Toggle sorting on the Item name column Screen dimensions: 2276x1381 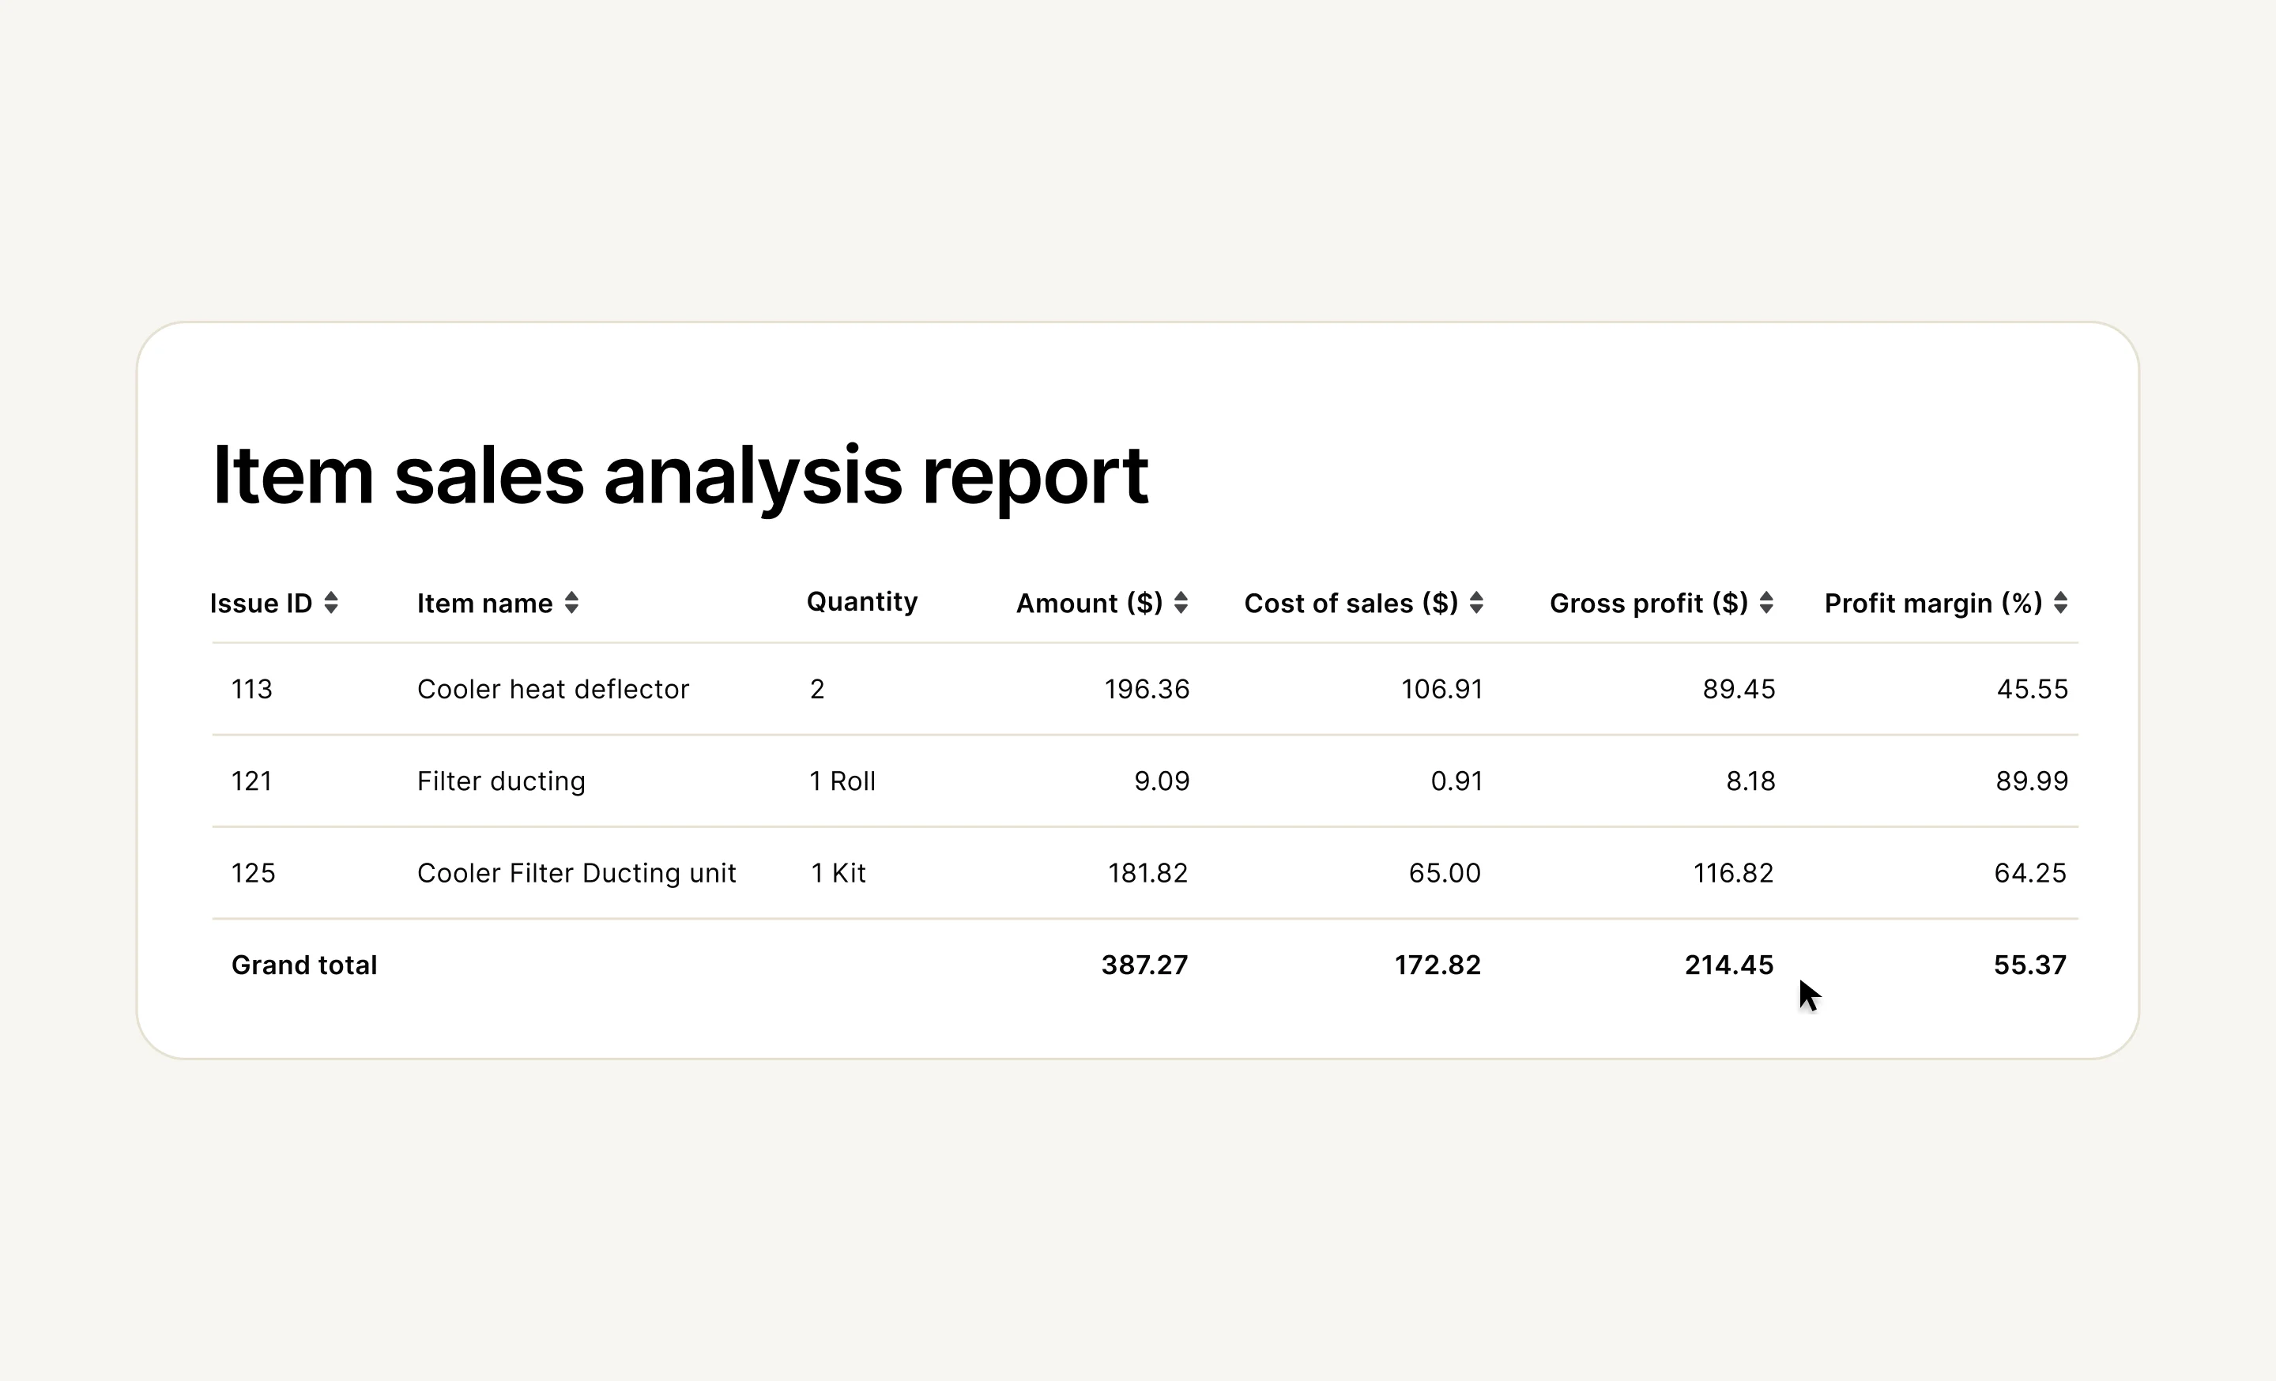point(573,603)
